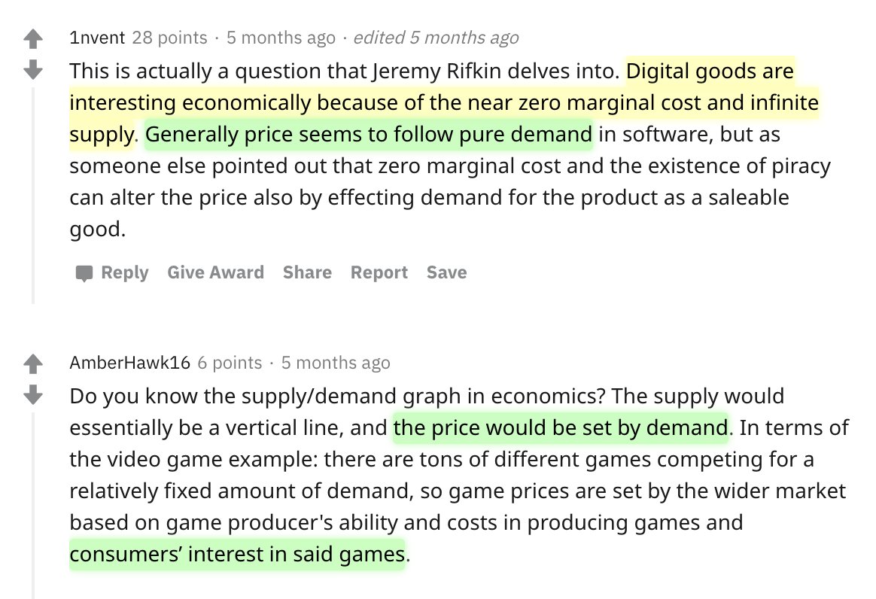Image resolution: width=876 pixels, height=599 pixels.
Task: Collapse 1nvent's comment thread line
Action: click(x=33, y=194)
